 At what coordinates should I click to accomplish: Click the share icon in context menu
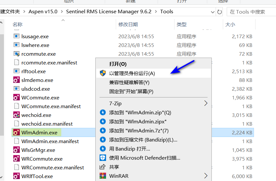pos(102,167)
